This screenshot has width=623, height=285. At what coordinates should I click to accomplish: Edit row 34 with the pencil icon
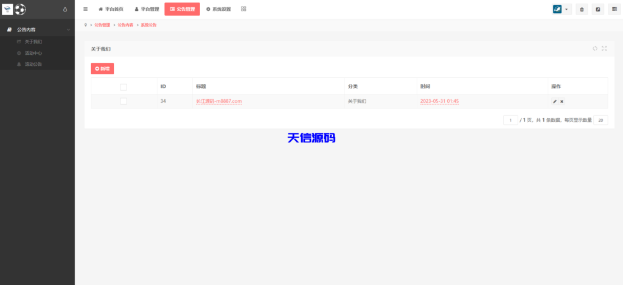[555, 101]
